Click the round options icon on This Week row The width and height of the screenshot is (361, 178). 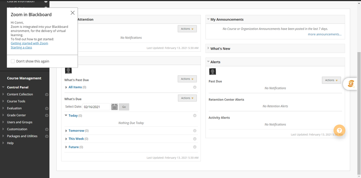pyautogui.click(x=195, y=139)
